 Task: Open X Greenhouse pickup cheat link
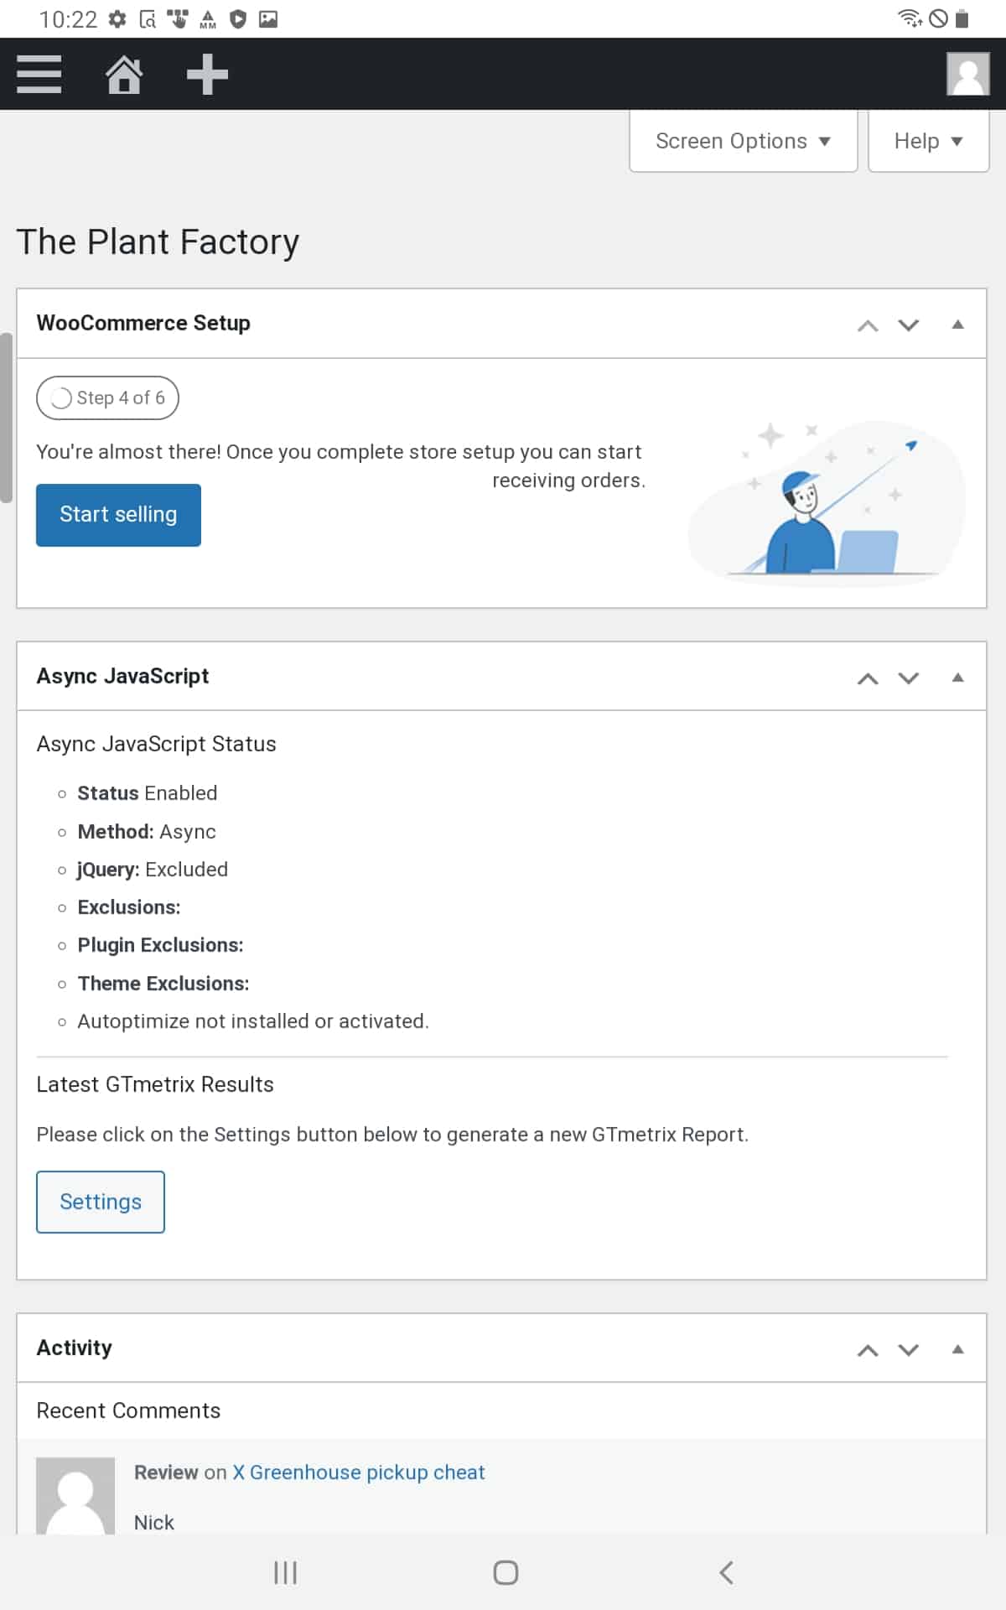tap(359, 1472)
